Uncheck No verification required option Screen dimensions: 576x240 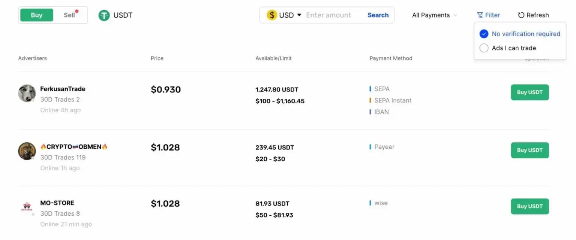pyautogui.click(x=484, y=34)
